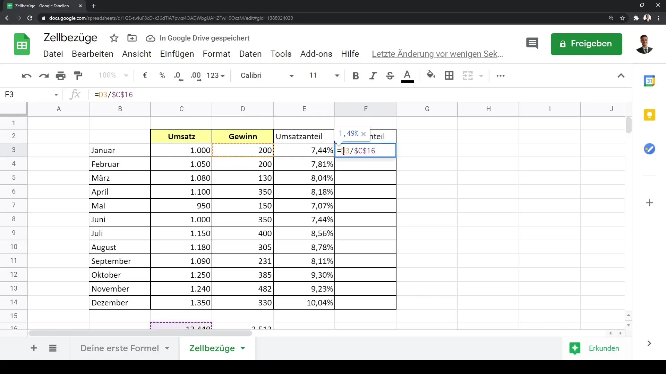Open Google Keep side panel
This screenshot has height=374, width=666.
(649, 115)
